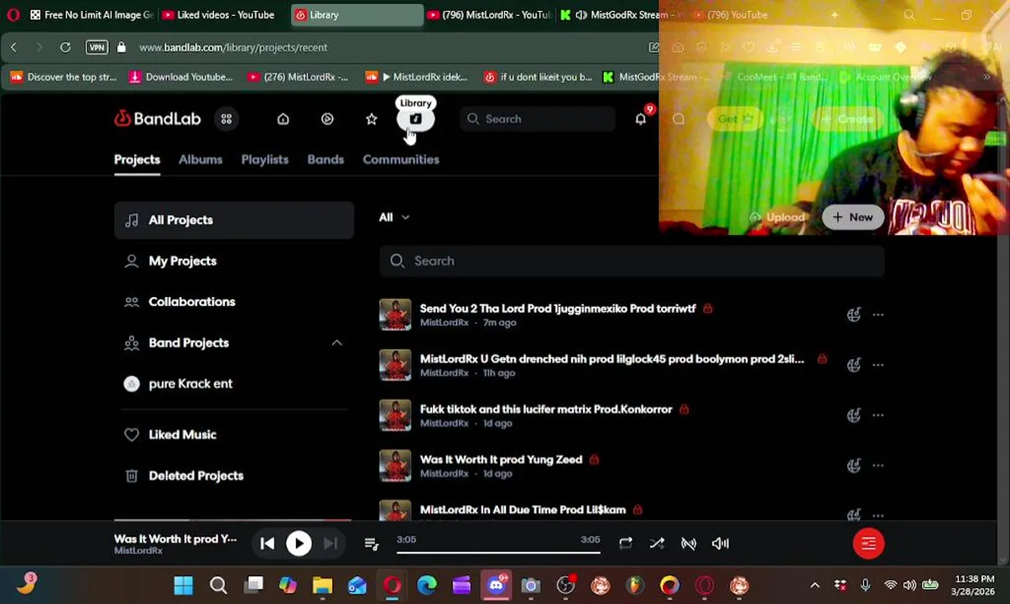Click collaborator icon on Was It Worth It row
1010x604 pixels.
click(854, 466)
